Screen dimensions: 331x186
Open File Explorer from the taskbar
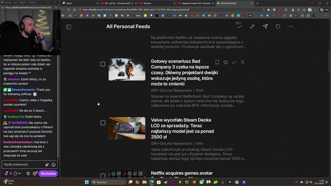click(x=145, y=182)
